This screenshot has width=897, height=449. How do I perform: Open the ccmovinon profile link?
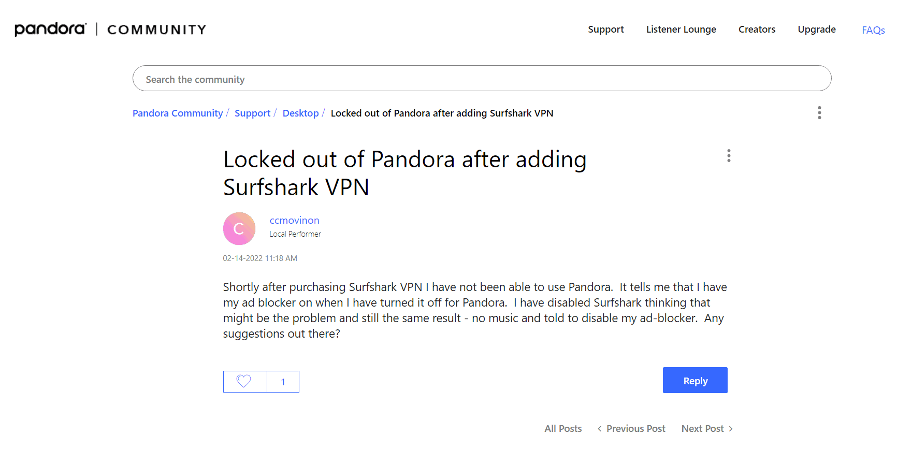(x=294, y=220)
